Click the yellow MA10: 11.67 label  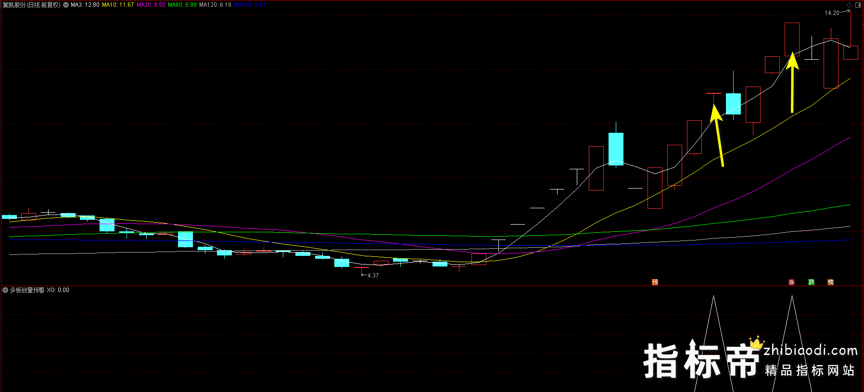[x=118, y=5]
